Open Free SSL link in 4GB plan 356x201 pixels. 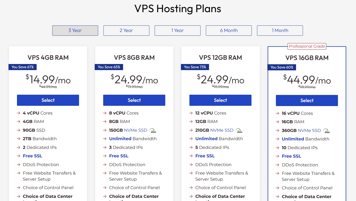pos(32,156)
